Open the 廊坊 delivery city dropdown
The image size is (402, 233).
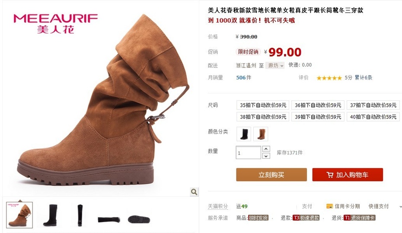coord(275,66)
